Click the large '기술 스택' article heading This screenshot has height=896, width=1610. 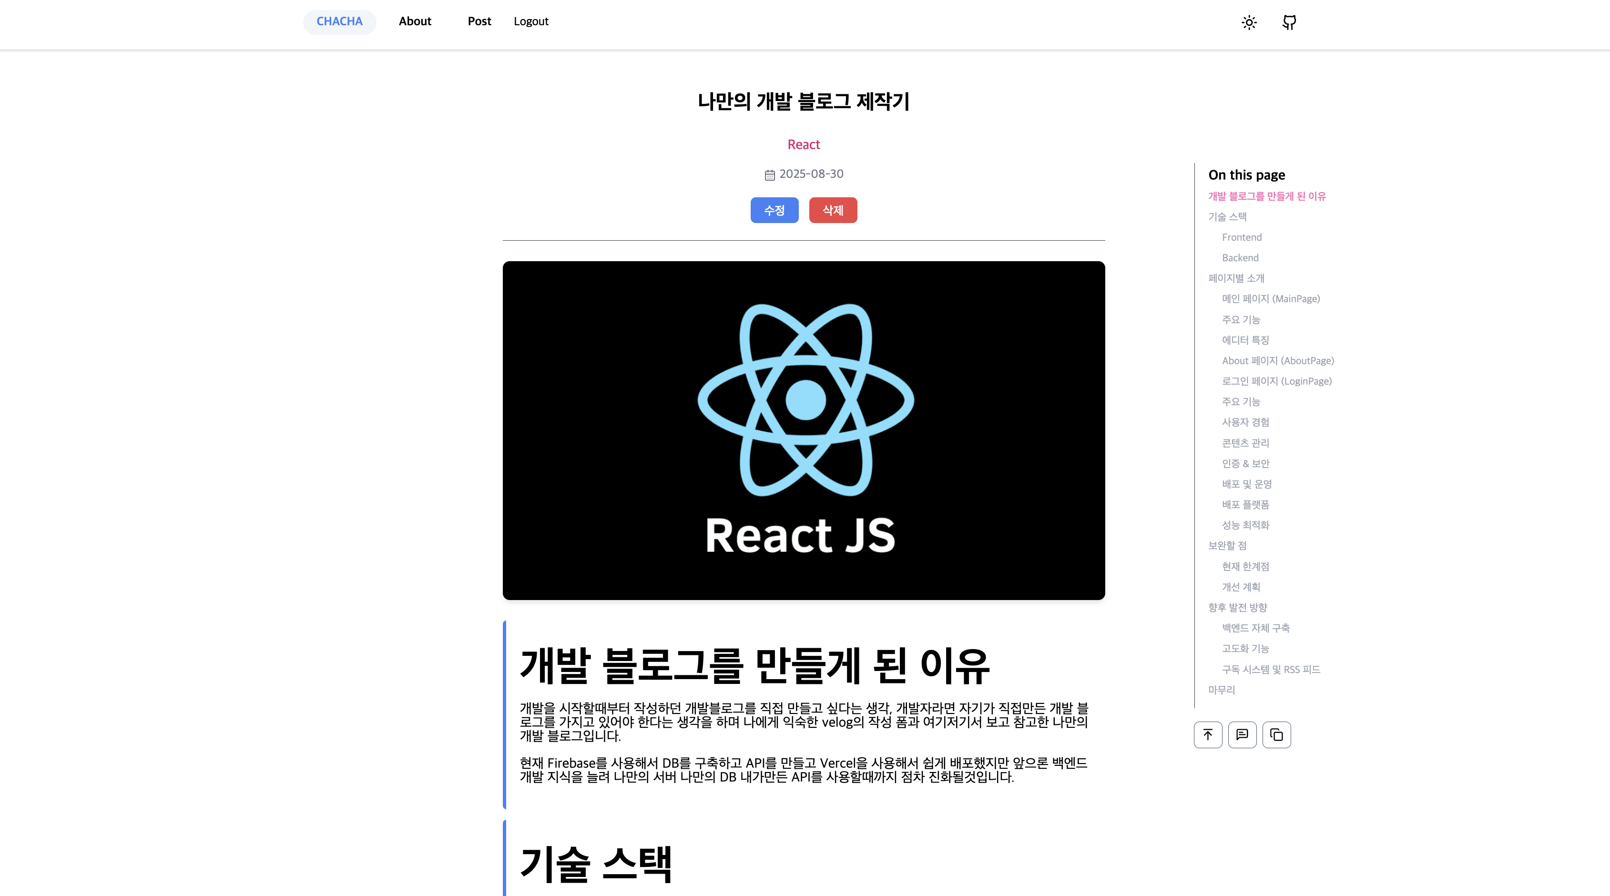tap(596, 864)
